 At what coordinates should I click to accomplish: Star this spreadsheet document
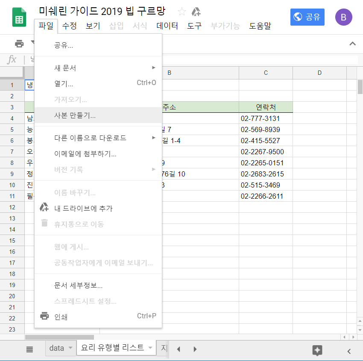[x=182, y=12]
